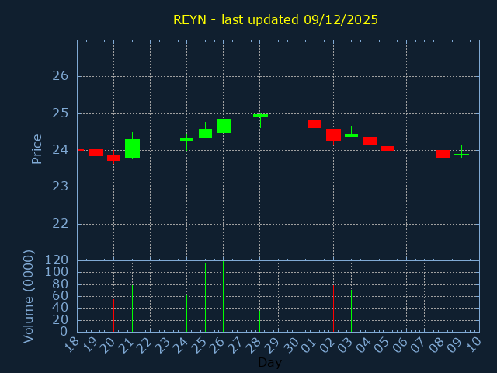Click the large green candlestick on day 21
The image size is (497, 373).
click(x=132, y=148)
